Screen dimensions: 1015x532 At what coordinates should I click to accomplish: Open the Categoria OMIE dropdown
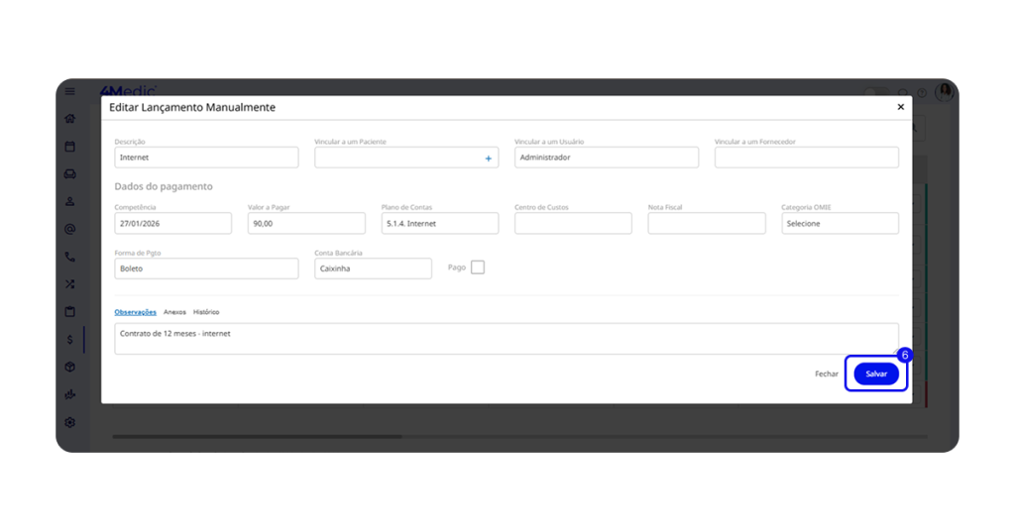(x=840, y=224)
